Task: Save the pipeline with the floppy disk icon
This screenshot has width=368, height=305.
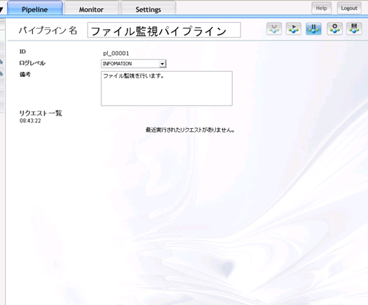Action: pos(354,29)
